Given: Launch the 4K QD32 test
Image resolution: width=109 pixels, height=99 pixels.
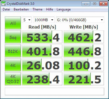Looking at the screenshot, I should click(13, 79).
